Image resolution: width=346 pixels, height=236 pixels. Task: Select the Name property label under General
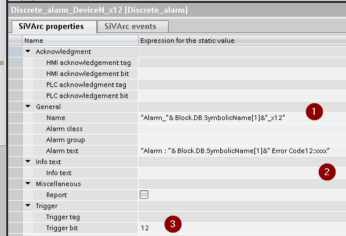click(56, 118)
